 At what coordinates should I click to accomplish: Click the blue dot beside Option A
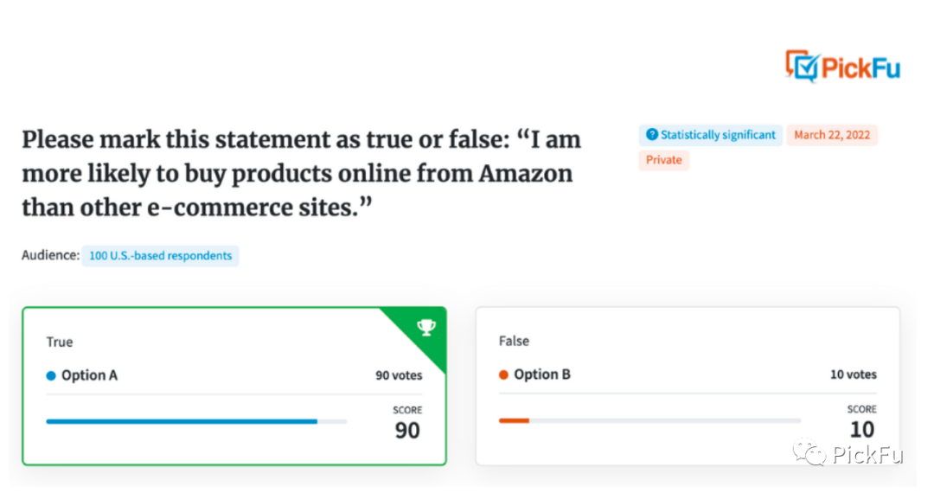pyautogui.click(x=51, y=375)
